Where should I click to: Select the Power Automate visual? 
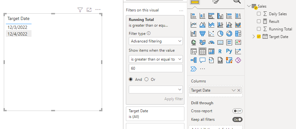(194, 69)
